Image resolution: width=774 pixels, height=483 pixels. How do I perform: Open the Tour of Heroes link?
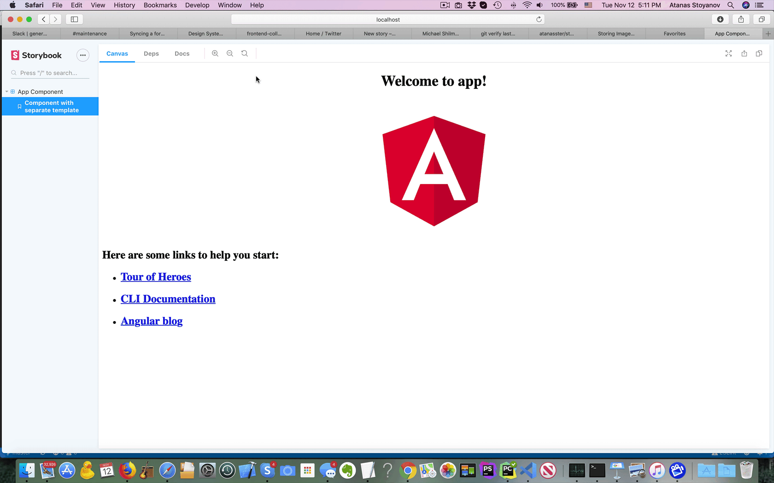pyautogui.click(x=156, y=276)
